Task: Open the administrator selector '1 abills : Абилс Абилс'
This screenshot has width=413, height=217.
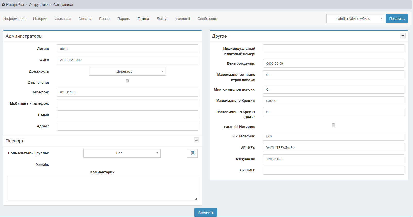Action: click(356, 19)
